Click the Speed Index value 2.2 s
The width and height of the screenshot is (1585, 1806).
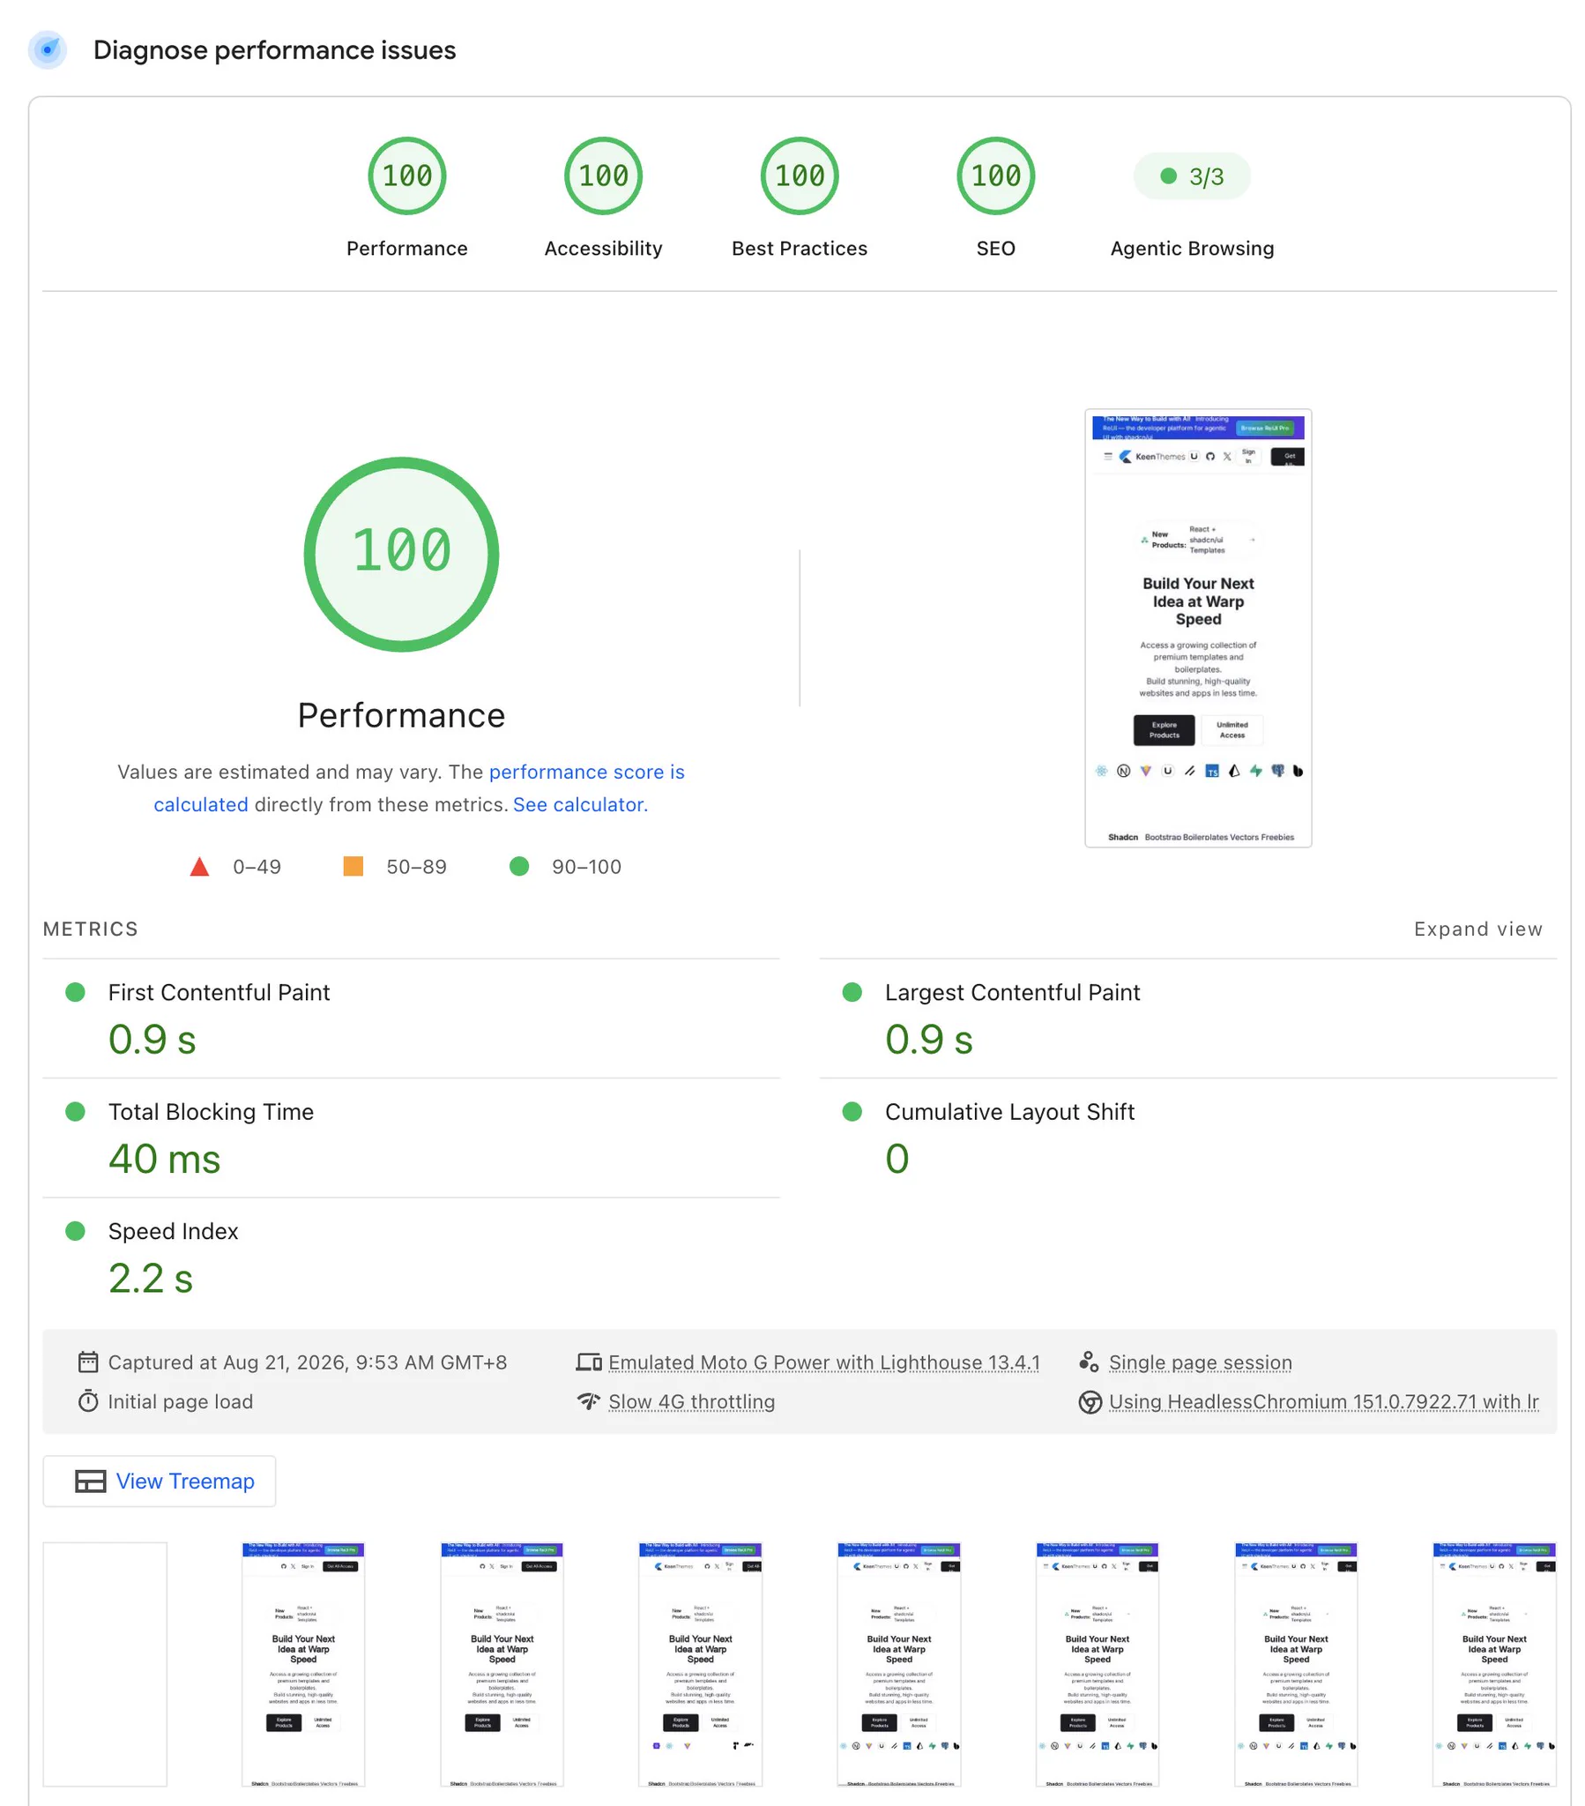click(x=150, y=1278)
